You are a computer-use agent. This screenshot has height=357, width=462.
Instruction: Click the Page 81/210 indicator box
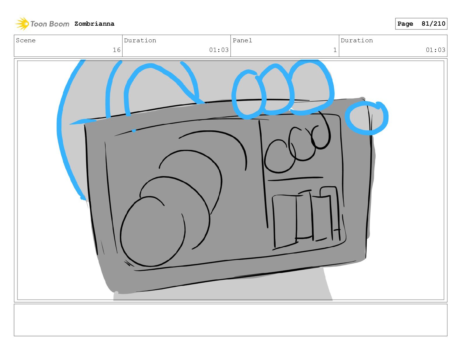point(421,24)
